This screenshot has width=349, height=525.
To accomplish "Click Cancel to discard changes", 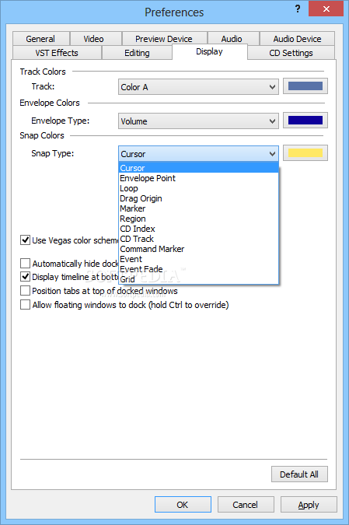I will 246,504.
